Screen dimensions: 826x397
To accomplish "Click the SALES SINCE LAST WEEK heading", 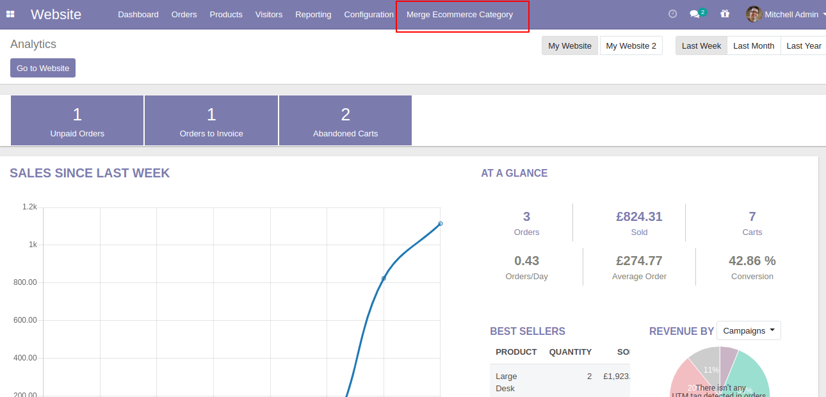I will [x=90, y=173].
